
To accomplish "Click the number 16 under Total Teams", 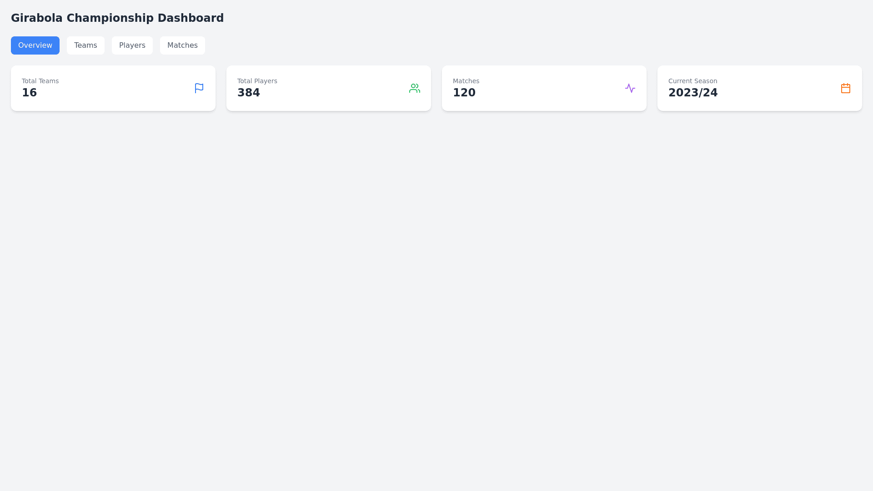I will 30,92.
